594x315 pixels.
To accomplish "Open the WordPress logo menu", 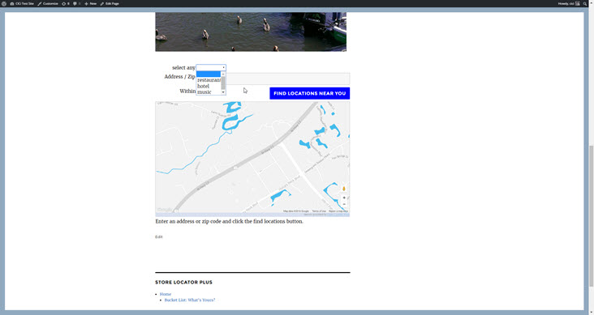I will [x=4, y=3].
